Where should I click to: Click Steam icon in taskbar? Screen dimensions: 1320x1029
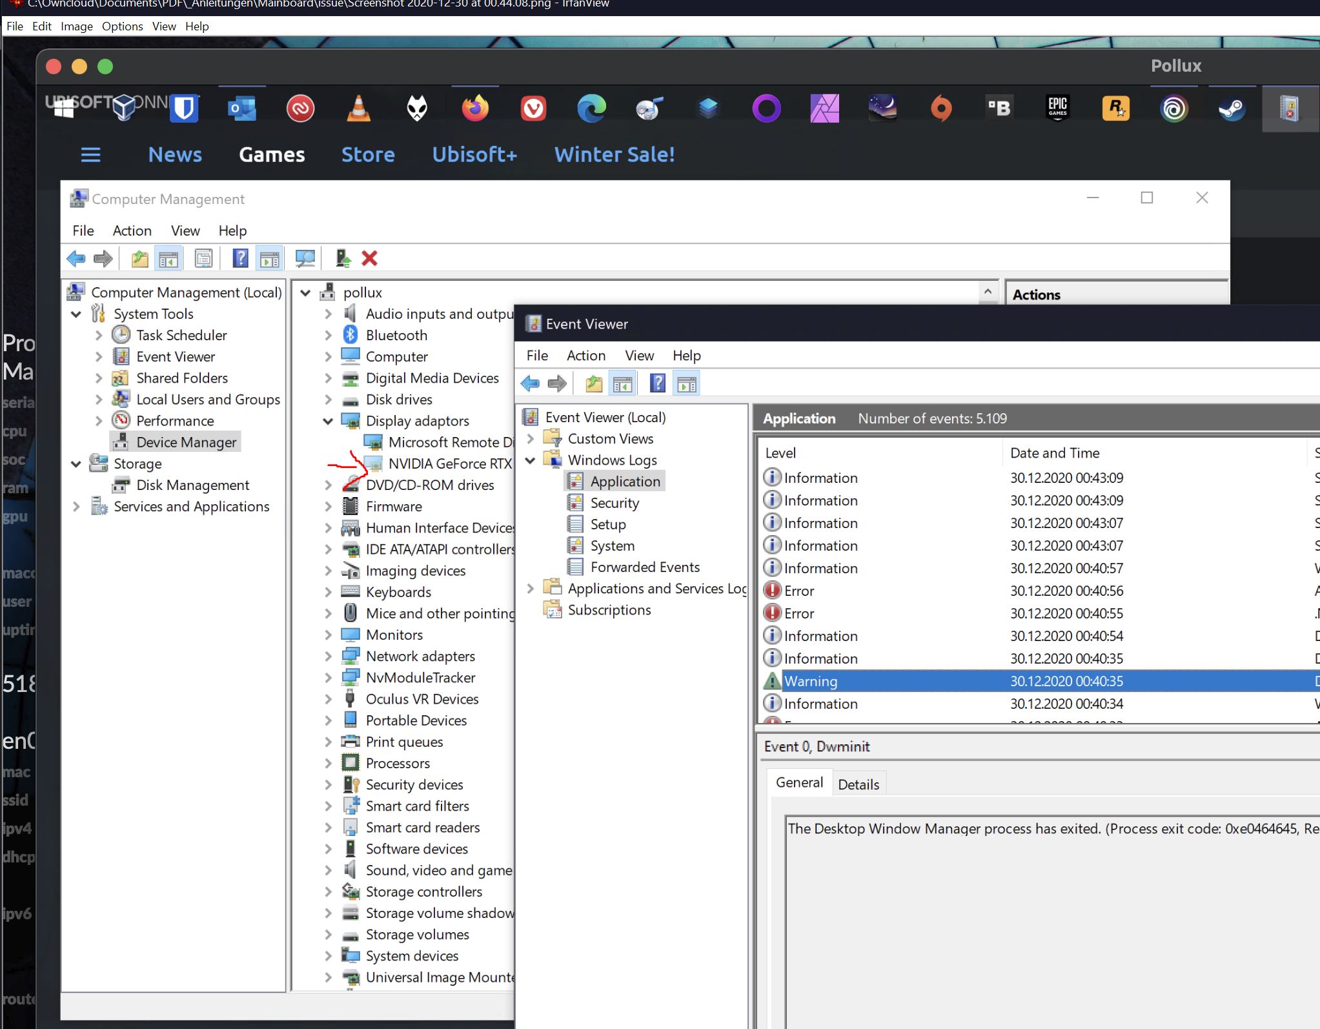(x=1232, y=108)
